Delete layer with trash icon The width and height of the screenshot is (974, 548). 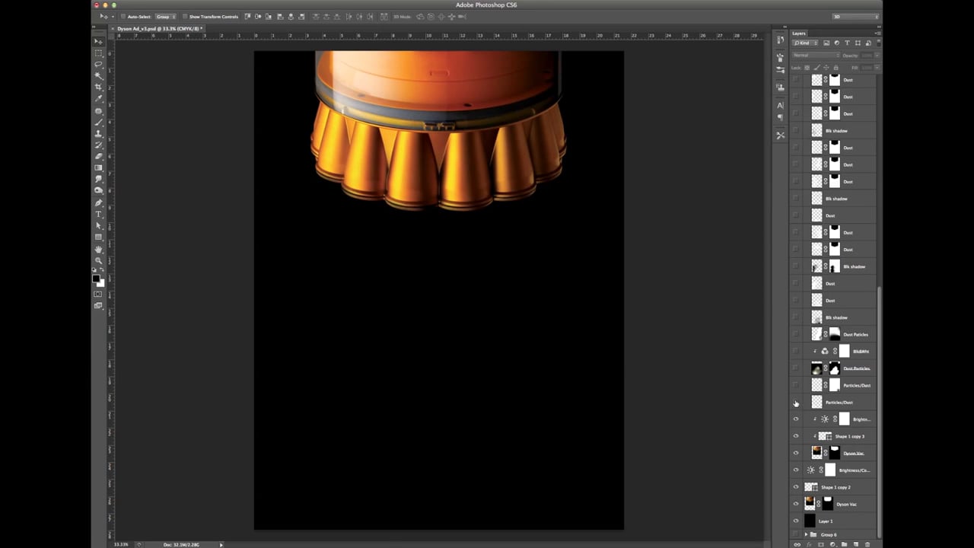coord(867,544)
